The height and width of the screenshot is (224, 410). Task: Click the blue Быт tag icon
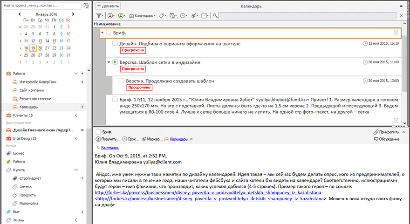coord(8,212)
